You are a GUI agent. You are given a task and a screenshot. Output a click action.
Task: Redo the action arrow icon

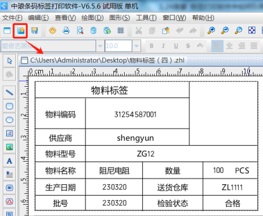pyautogui.click(x=193, y=31)
